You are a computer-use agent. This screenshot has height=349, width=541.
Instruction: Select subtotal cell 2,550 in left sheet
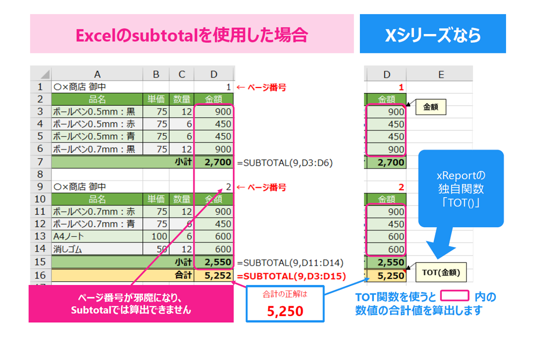coord(214,262)
